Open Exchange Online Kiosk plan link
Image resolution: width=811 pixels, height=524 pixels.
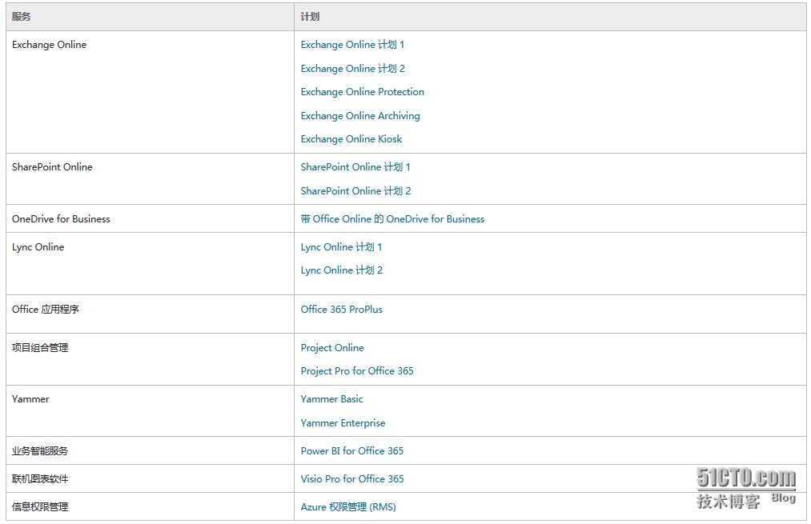point(351,139)
